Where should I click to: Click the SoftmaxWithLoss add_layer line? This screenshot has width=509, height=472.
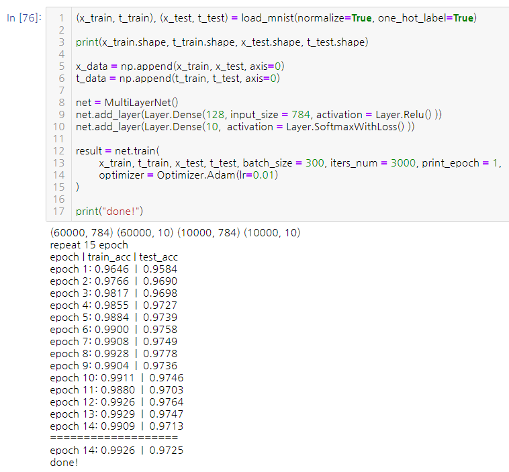(245, 127)
